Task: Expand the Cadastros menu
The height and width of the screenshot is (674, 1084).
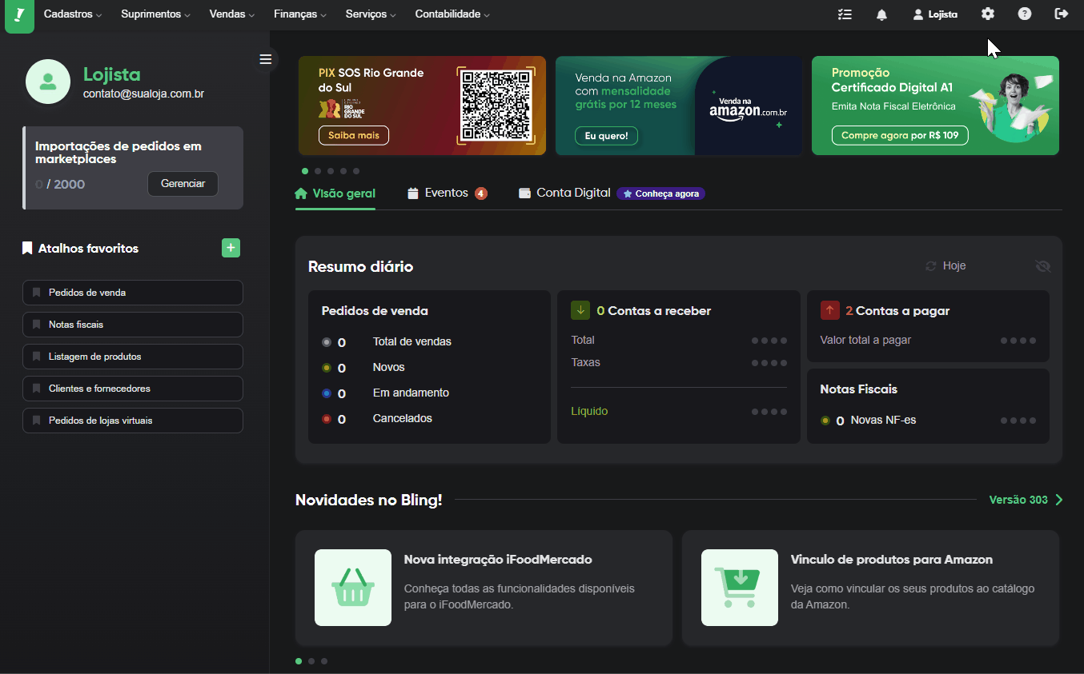Action: 73,14
